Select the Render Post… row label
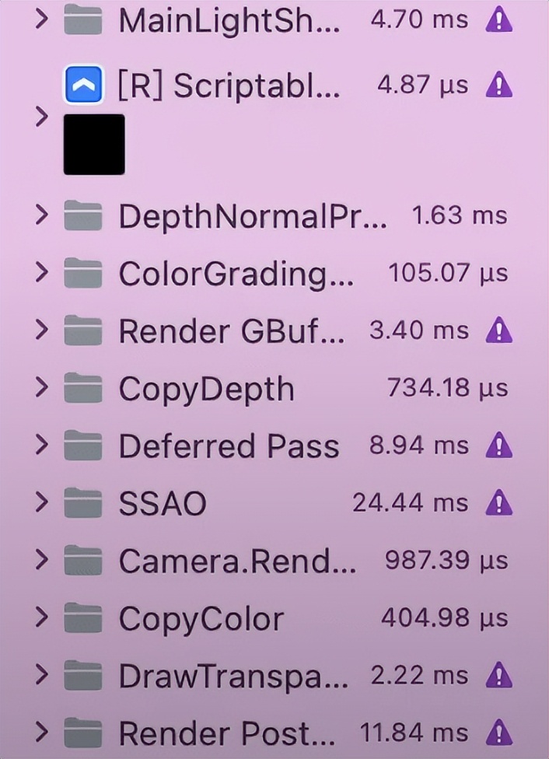The width and height of the screenshot is (549, 759). (x=226, y=733)
